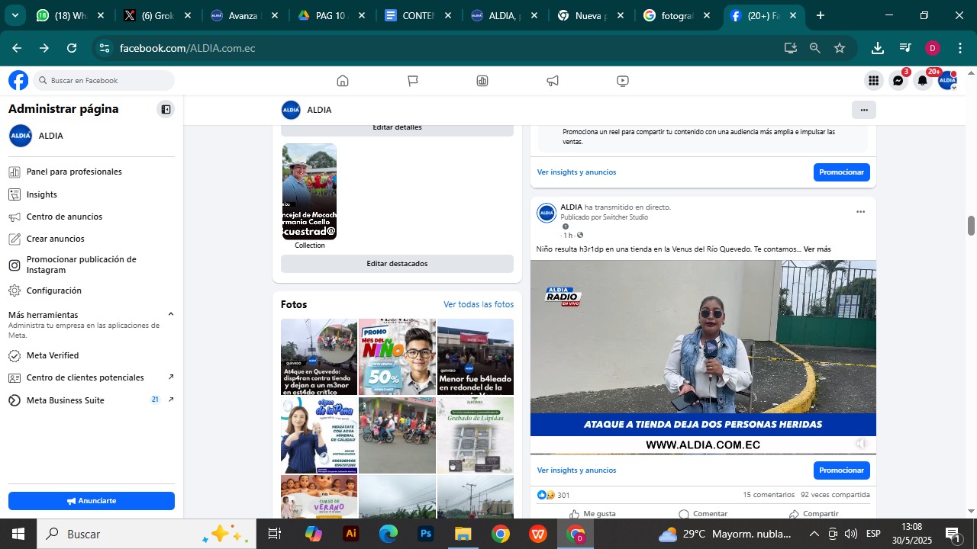
Task: Click the Anunciarte button
Action: click(x=92, y=501)
